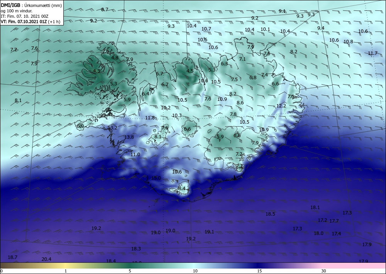Click the 6.3 value on the map
The width and height of the screenshot is (386, 274).
(224, 63)
